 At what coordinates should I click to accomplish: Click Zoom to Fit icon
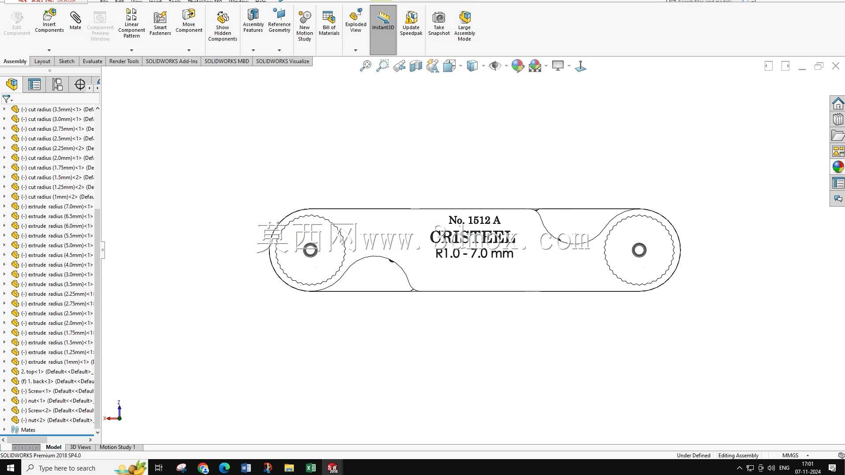(x=366, y=66)
